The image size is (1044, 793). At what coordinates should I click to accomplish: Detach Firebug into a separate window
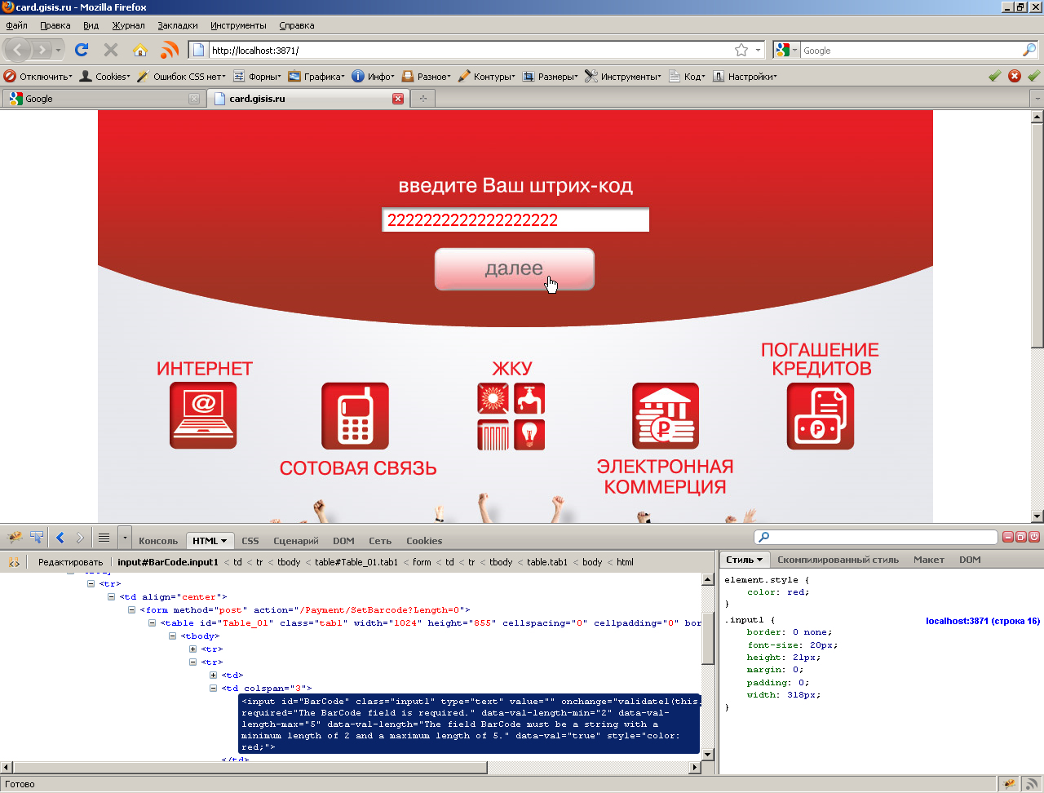coord(1021,537)
